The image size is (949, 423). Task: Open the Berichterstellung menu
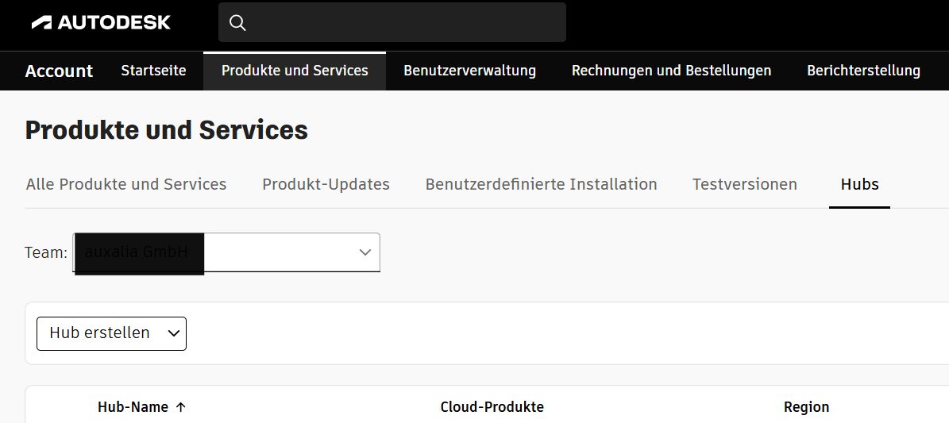pyautogui.click(x=863, y=71)
